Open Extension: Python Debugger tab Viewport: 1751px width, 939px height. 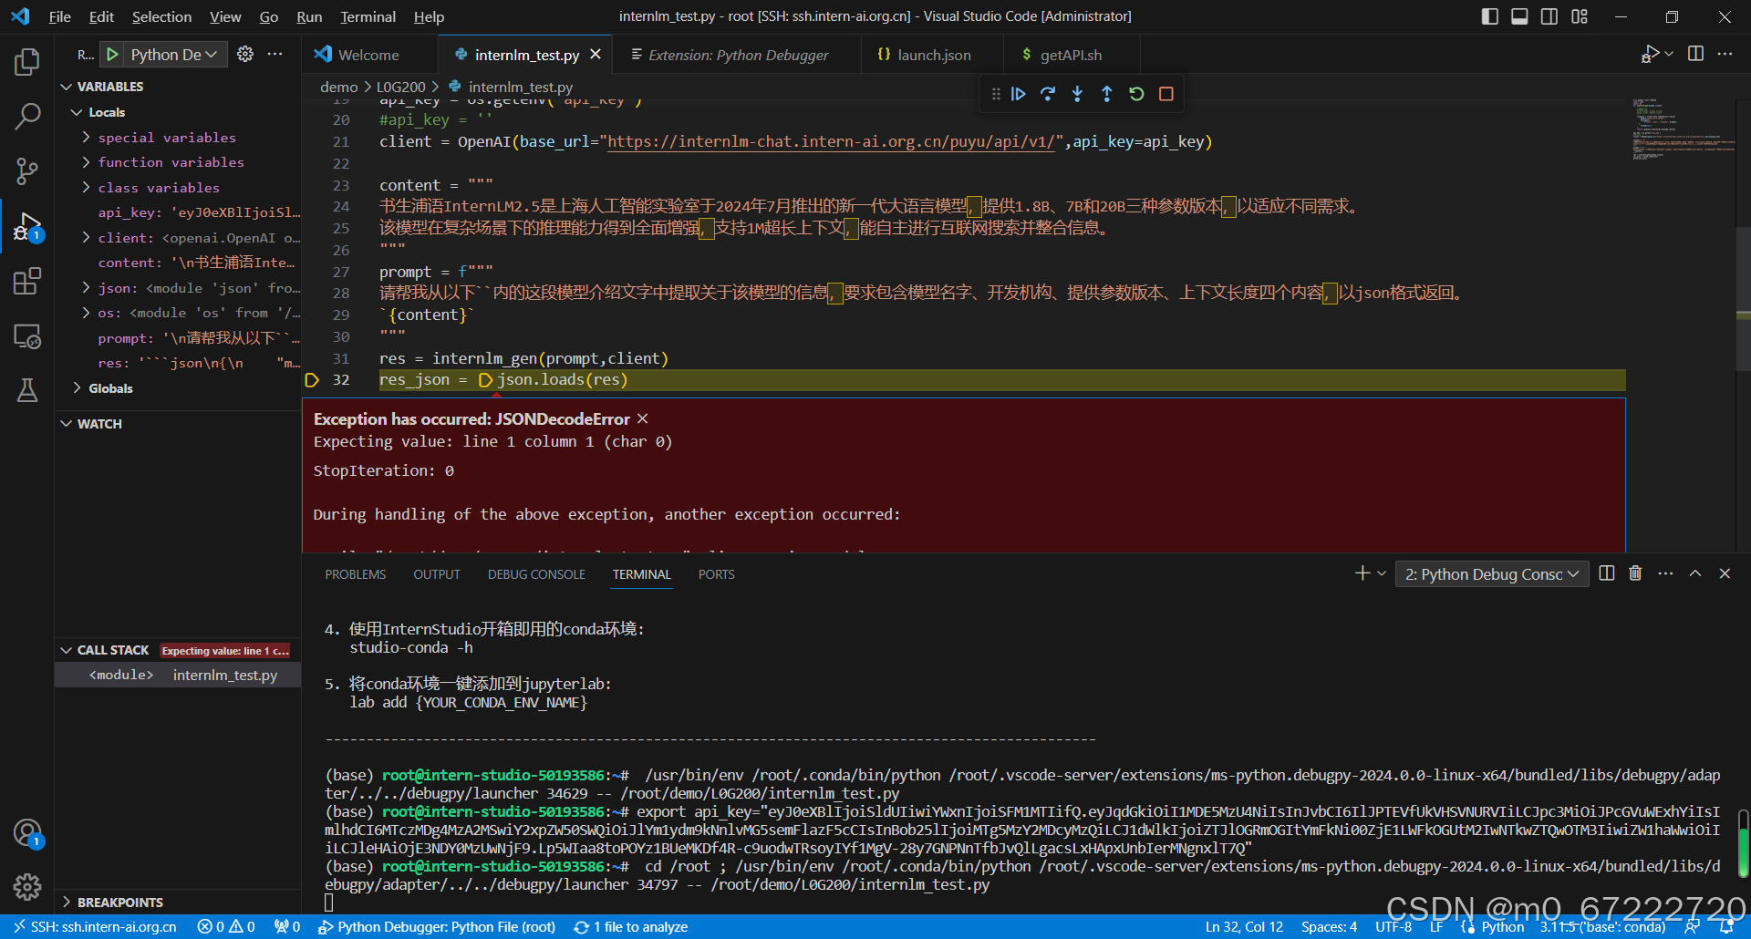coord(737,55)
